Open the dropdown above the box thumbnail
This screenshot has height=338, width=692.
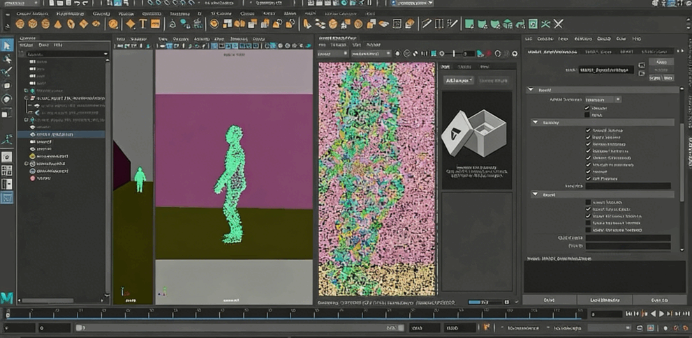(x=459, y=80)
